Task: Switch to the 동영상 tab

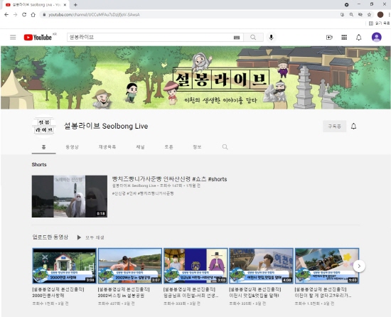Action: pyautogui.click(x=72, y=147)
